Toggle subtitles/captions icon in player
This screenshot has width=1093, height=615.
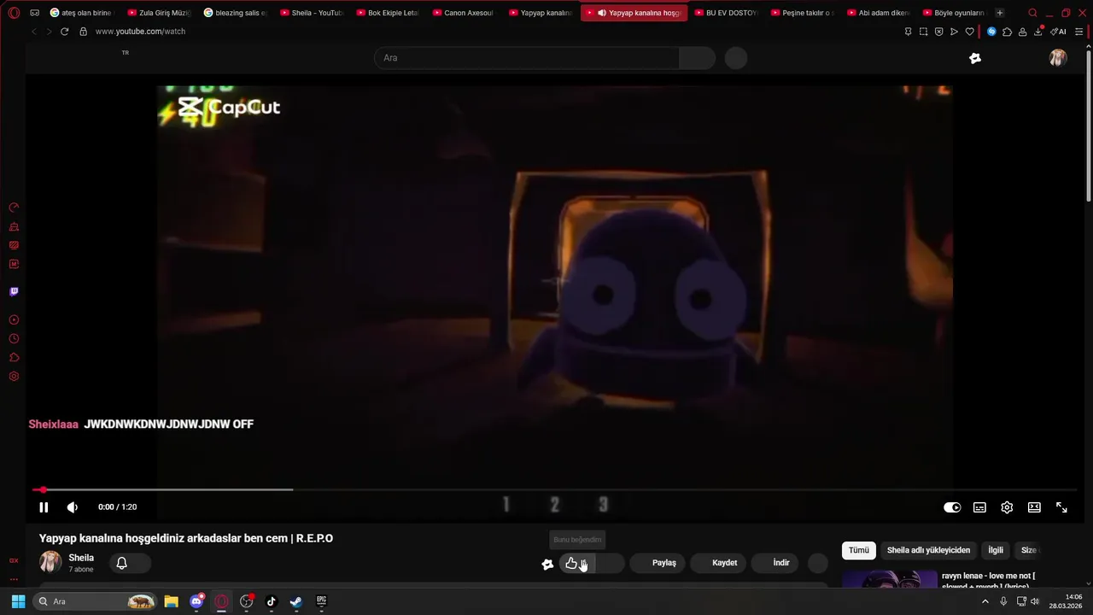point(979,507)
